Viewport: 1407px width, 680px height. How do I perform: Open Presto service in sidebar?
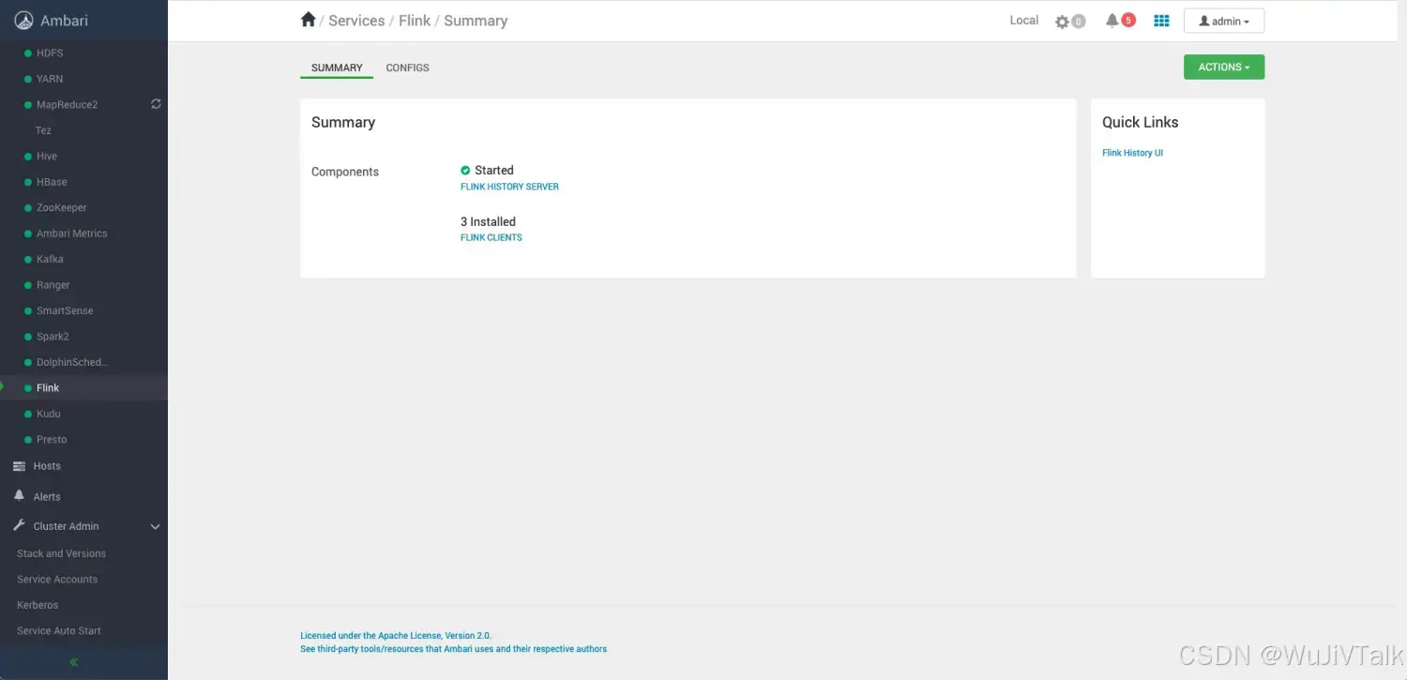tap(52, 439)
